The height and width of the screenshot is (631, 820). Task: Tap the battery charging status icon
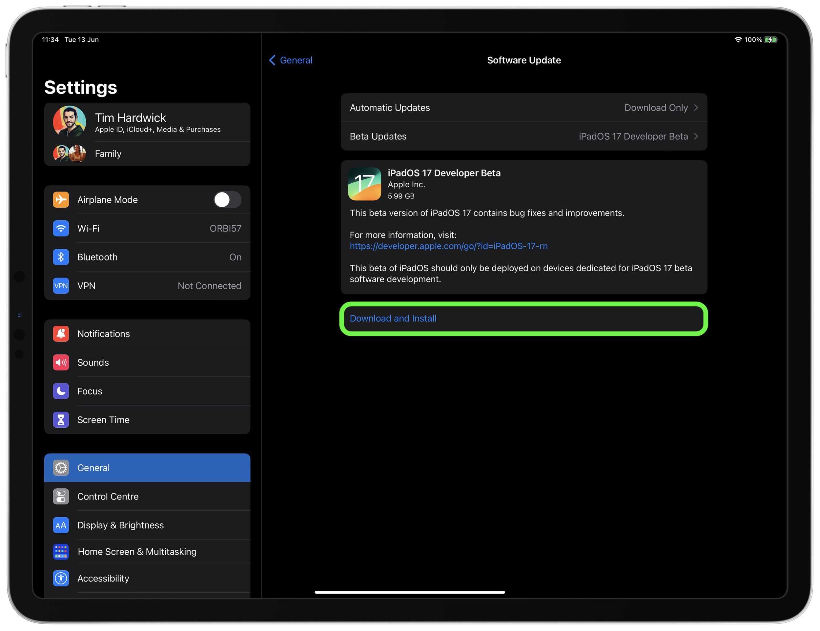coord(771,39)
